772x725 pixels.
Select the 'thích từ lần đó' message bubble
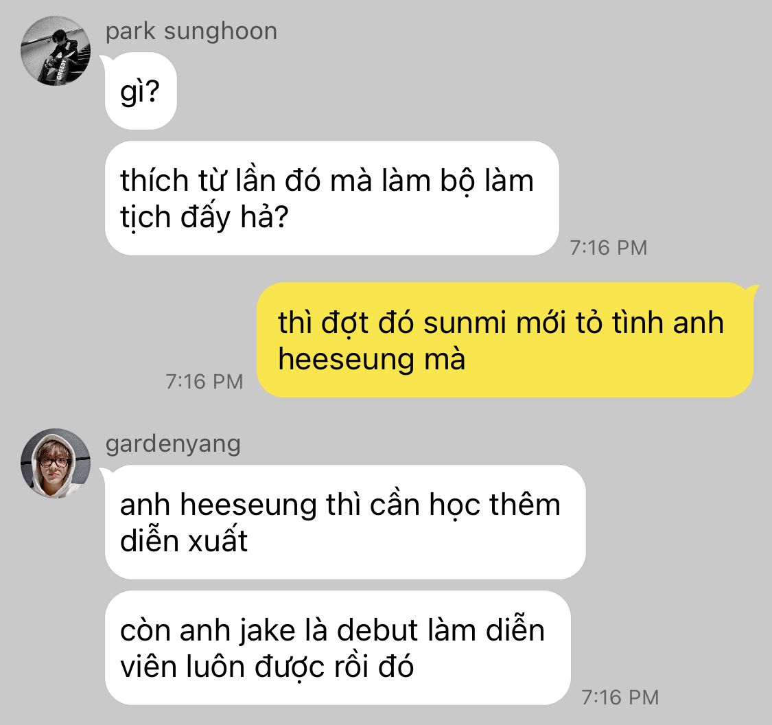pyautogui.click(x=332, y=198)
